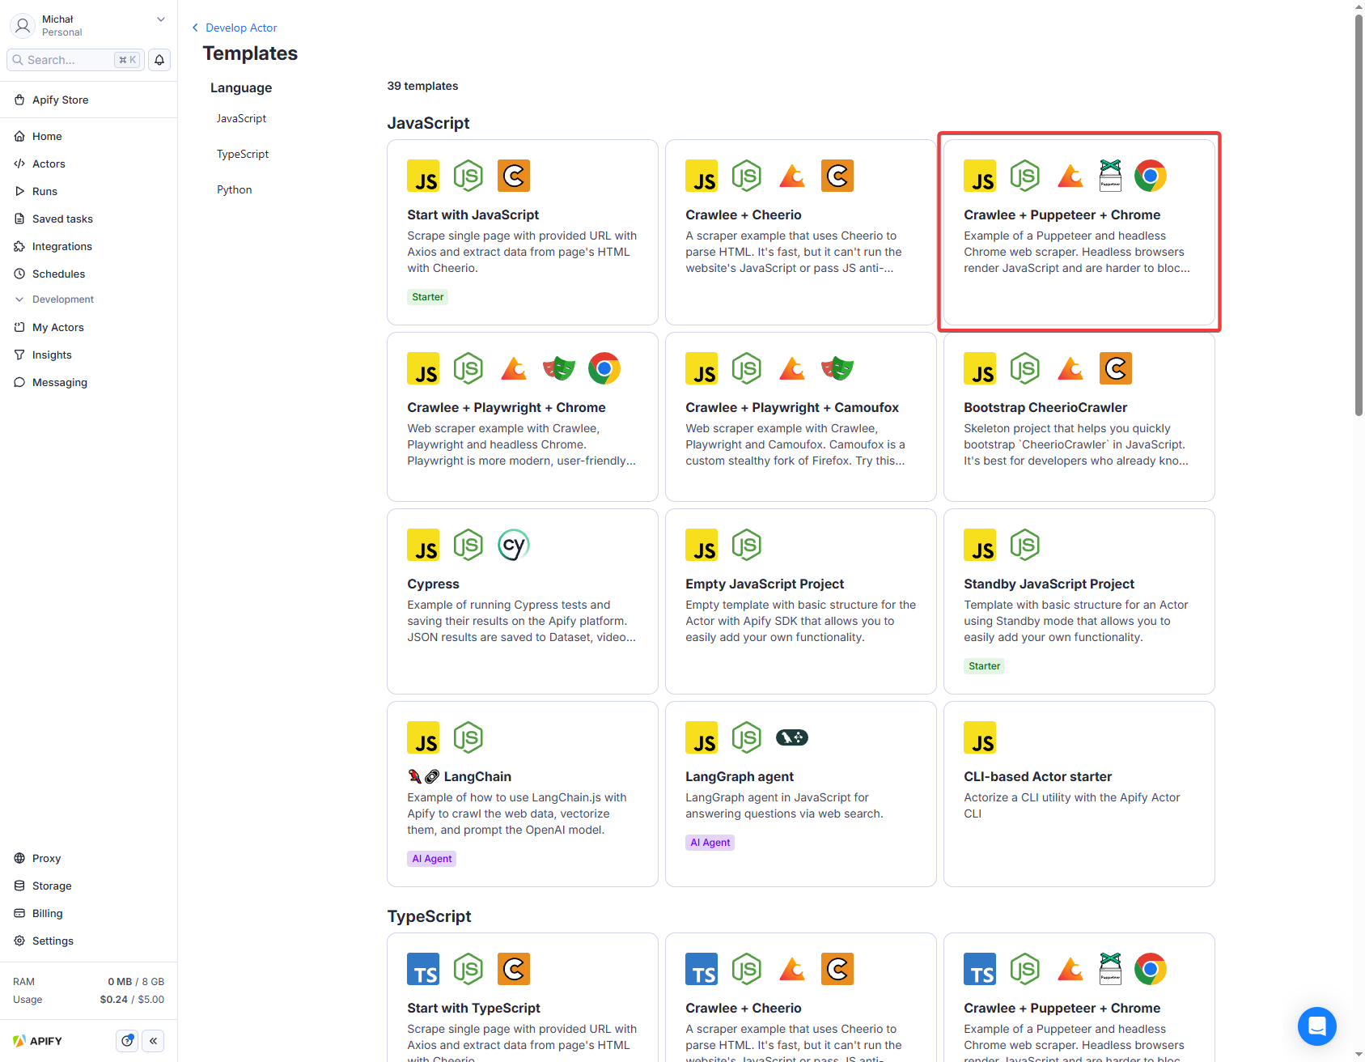Click the Cypress logo icon
The width and height of the screenshot is (1365, 1062).
(513, 546)
